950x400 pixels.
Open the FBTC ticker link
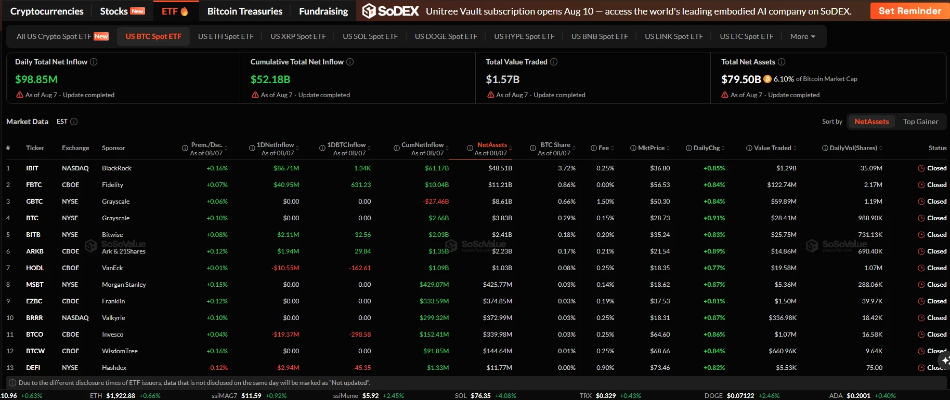coord(34,185)
